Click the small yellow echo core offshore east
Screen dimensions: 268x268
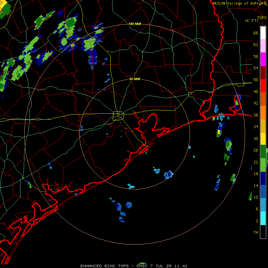tap(219, 132)
